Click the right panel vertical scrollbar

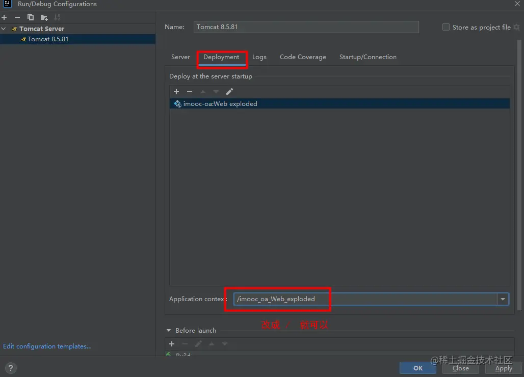coord(519,175)
